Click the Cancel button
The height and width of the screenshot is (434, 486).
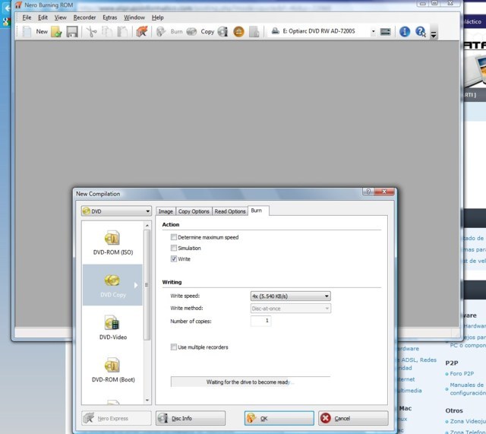coord(353,418)
